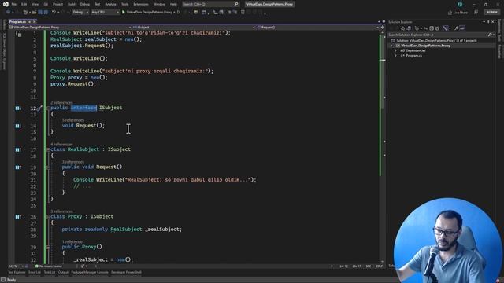Open the File menu
504x283 pixels.
[x=14, y=4]
